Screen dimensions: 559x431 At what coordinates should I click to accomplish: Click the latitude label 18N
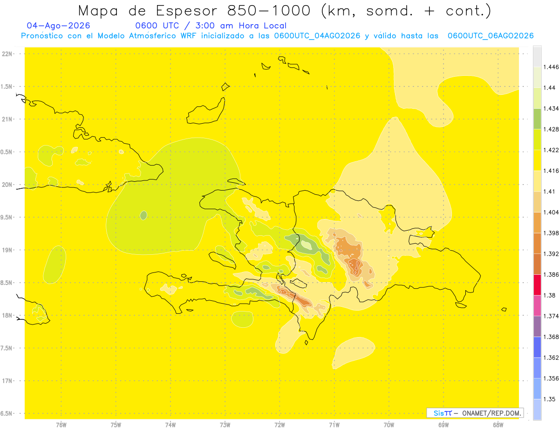tap(7, 316)
